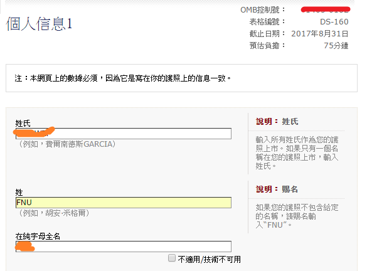This screenshot has width=367, height=271.
Task: Click the 個人信息1 page heading
Action: point(39,24)
